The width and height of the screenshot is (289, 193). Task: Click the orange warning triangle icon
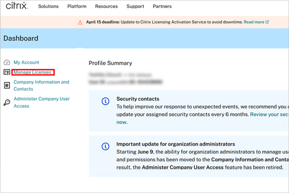(80, 22)
